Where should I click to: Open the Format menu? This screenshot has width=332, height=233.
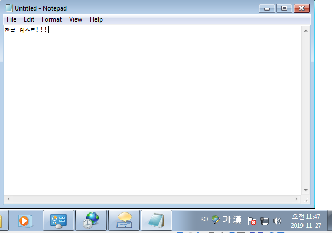52,19
